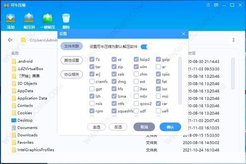Click the up/down sort arrows in address bar

tap(234, 40)
